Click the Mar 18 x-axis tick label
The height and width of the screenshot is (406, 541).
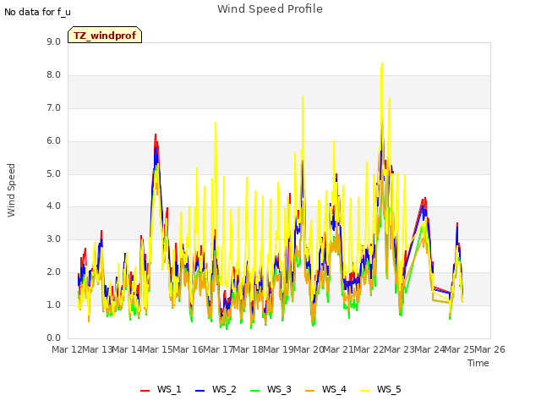(x=248, y=349)
